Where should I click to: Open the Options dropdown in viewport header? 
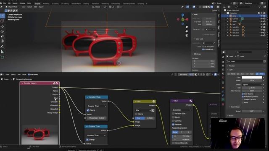click(x=215, y=10)
